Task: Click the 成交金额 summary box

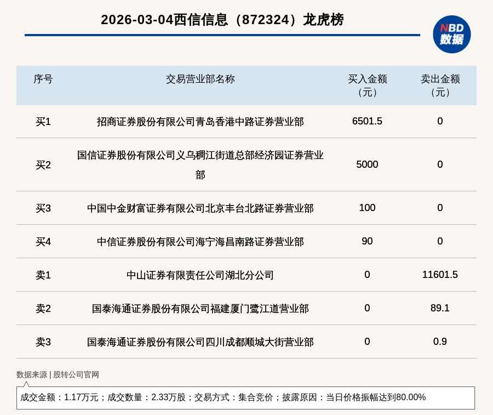Action: pos(245,397)
